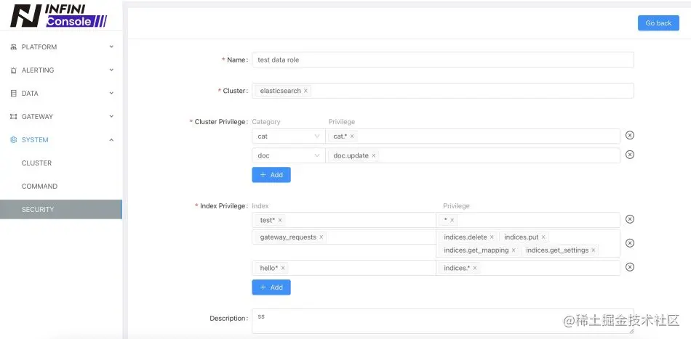Click the Data sidebar icon

(x=13, y=94)
